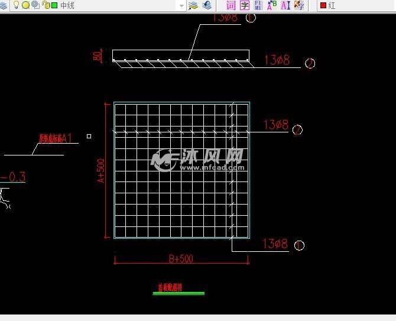This screenshot has width=396, height=321.
Task: Toggle the layer freeze sun icon
Action: click(25, 5)
